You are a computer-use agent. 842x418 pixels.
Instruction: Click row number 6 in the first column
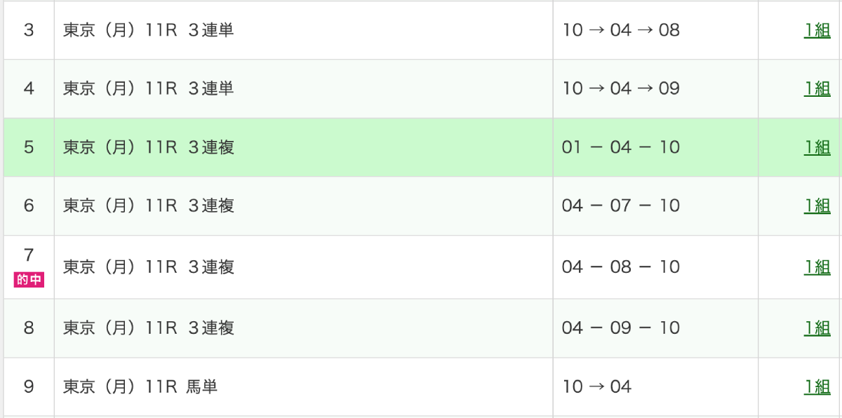click(29, 205)
